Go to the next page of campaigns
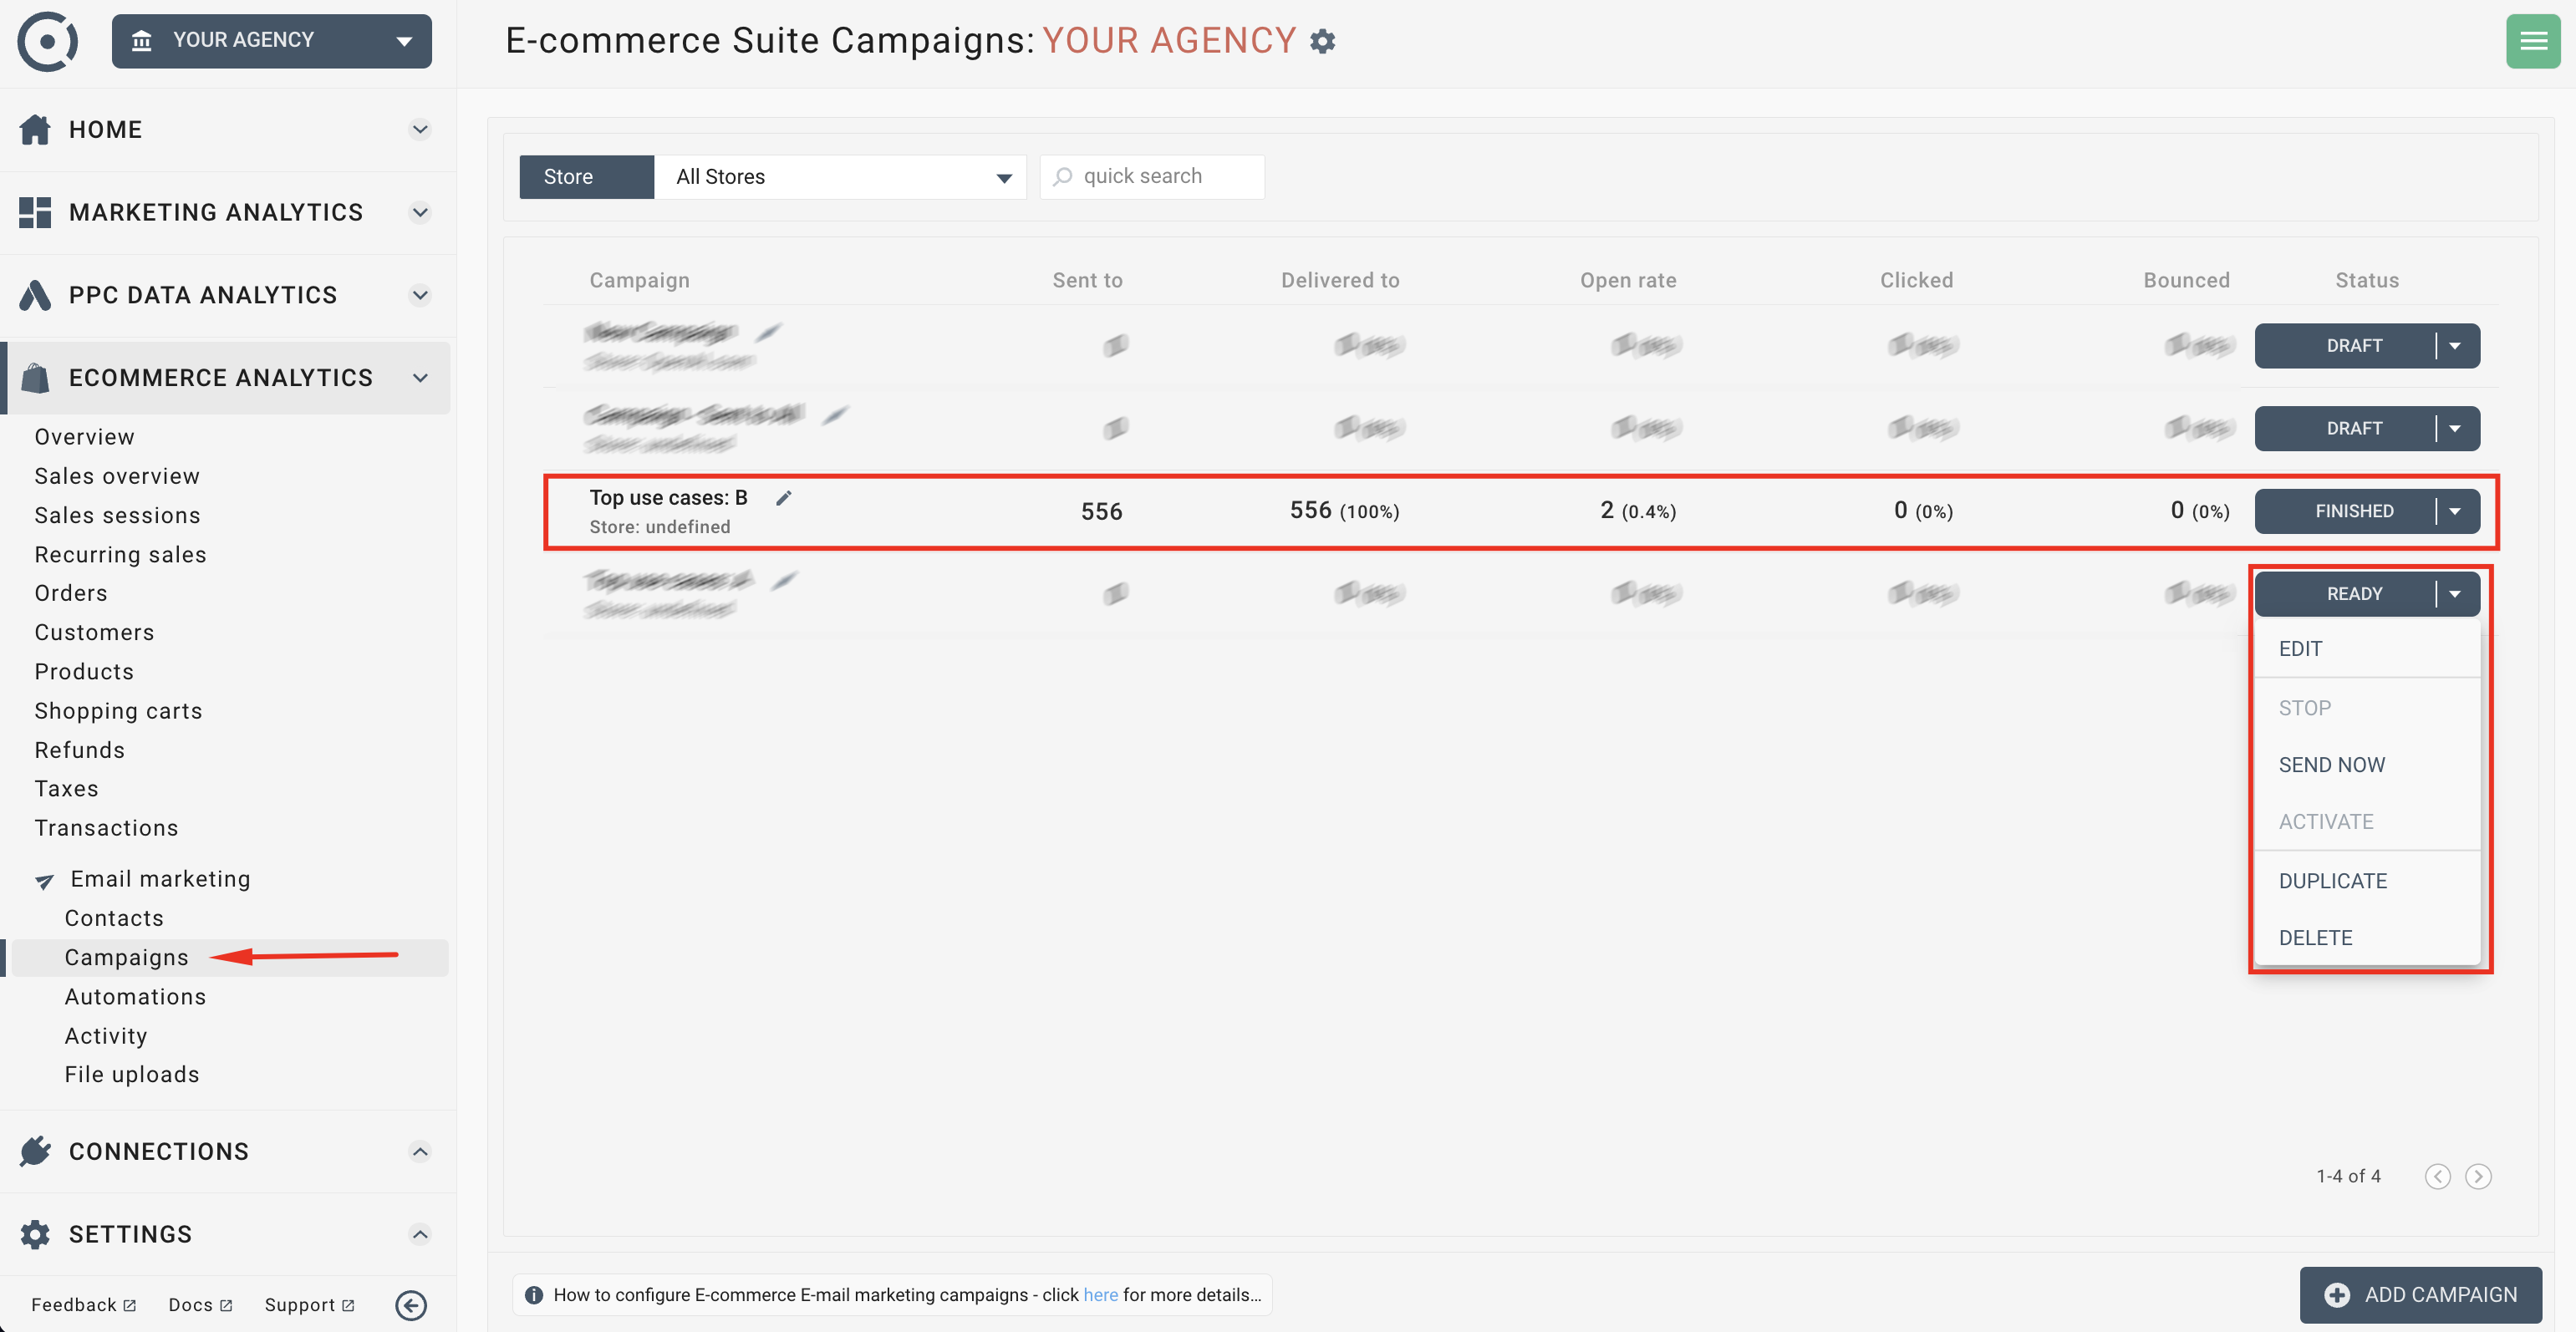The image size is (2576, 1332). click(2478, 1176)
